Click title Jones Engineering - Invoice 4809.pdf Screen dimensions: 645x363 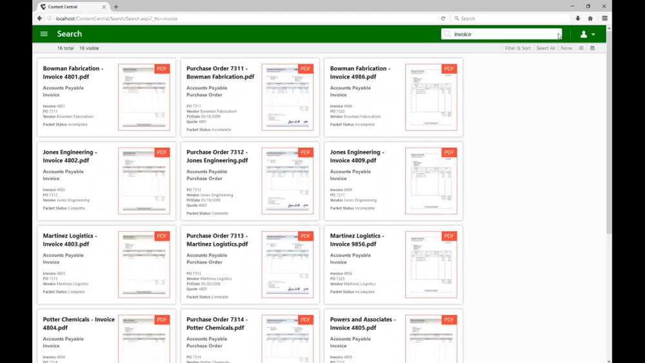357,156
